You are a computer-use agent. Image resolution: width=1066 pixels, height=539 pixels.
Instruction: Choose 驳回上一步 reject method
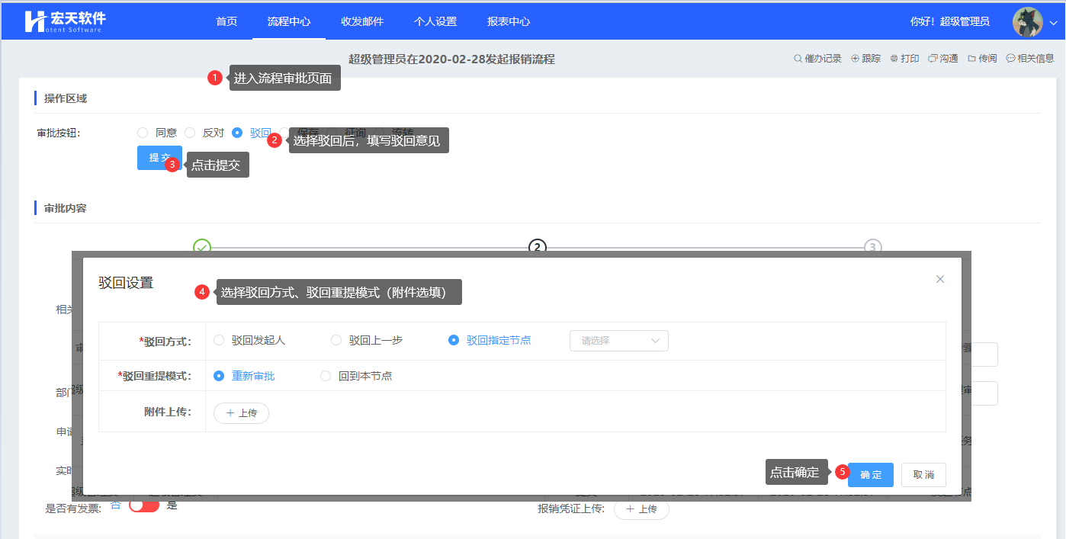(336, 341)
